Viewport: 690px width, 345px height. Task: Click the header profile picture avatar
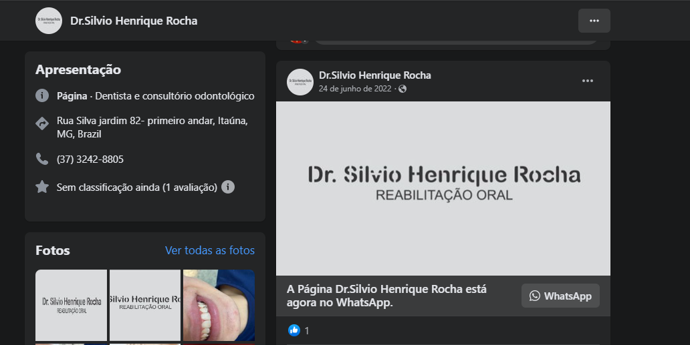(49, 21)
